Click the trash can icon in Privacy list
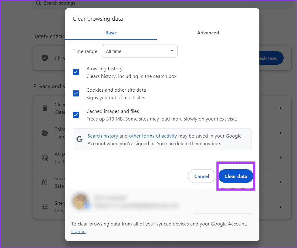Screen dimensions: 297x248 click(45, 108)
